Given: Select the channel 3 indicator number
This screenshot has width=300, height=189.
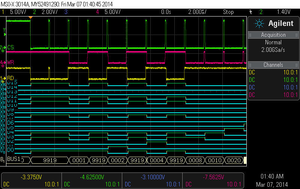Looking at the screenshot, I should tap(66, 12).
